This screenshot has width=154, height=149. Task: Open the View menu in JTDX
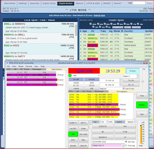coord(14,66)
